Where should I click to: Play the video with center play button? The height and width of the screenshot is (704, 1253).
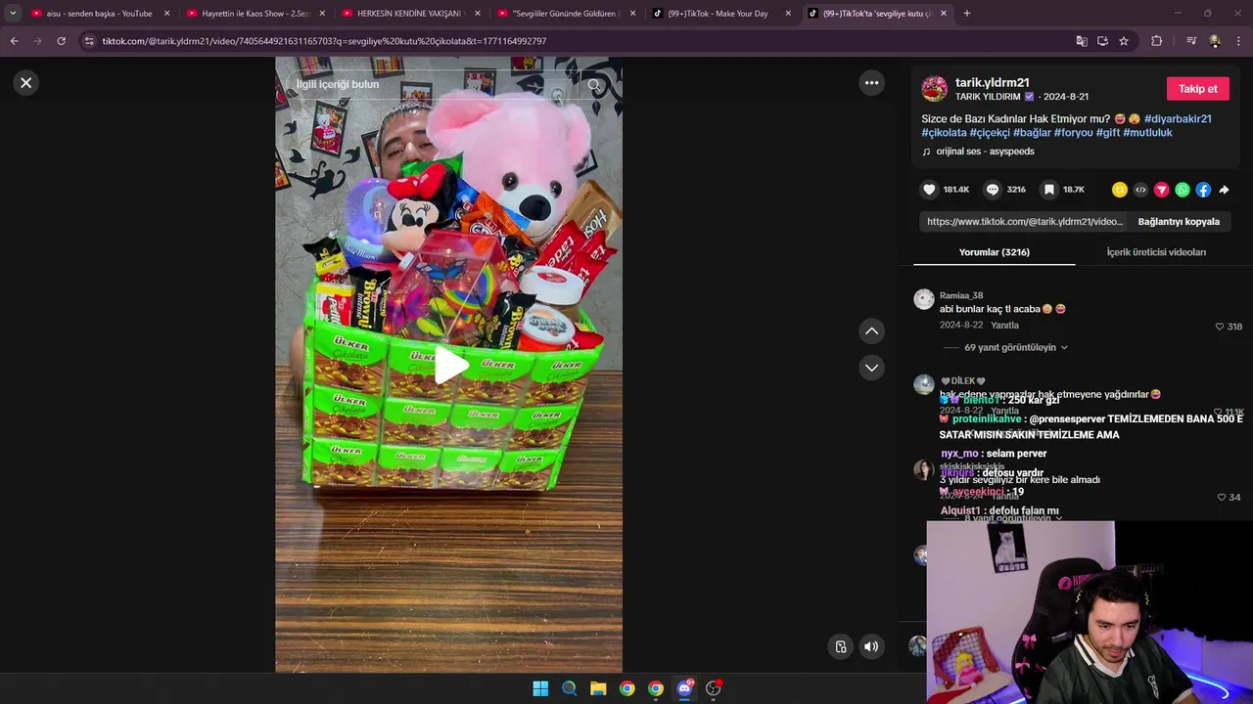(450, 365)
